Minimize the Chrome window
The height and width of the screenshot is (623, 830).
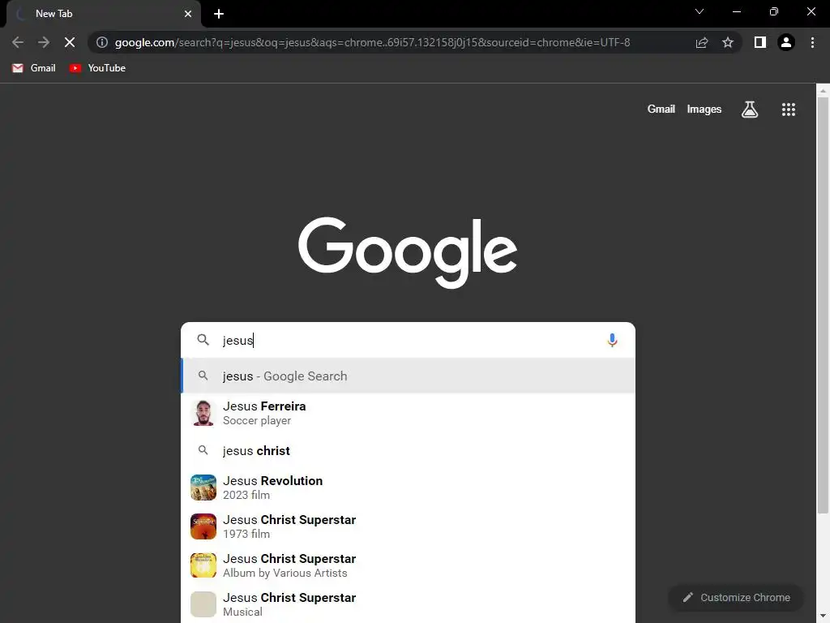tap(736, 11)
